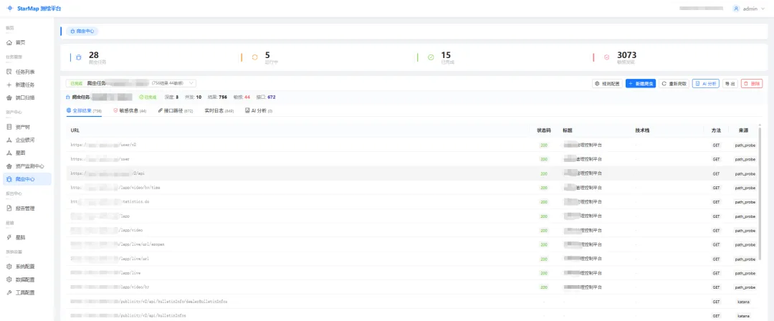Click the red 删除 button
Screen dimensions: 774x321
[752, 84]
